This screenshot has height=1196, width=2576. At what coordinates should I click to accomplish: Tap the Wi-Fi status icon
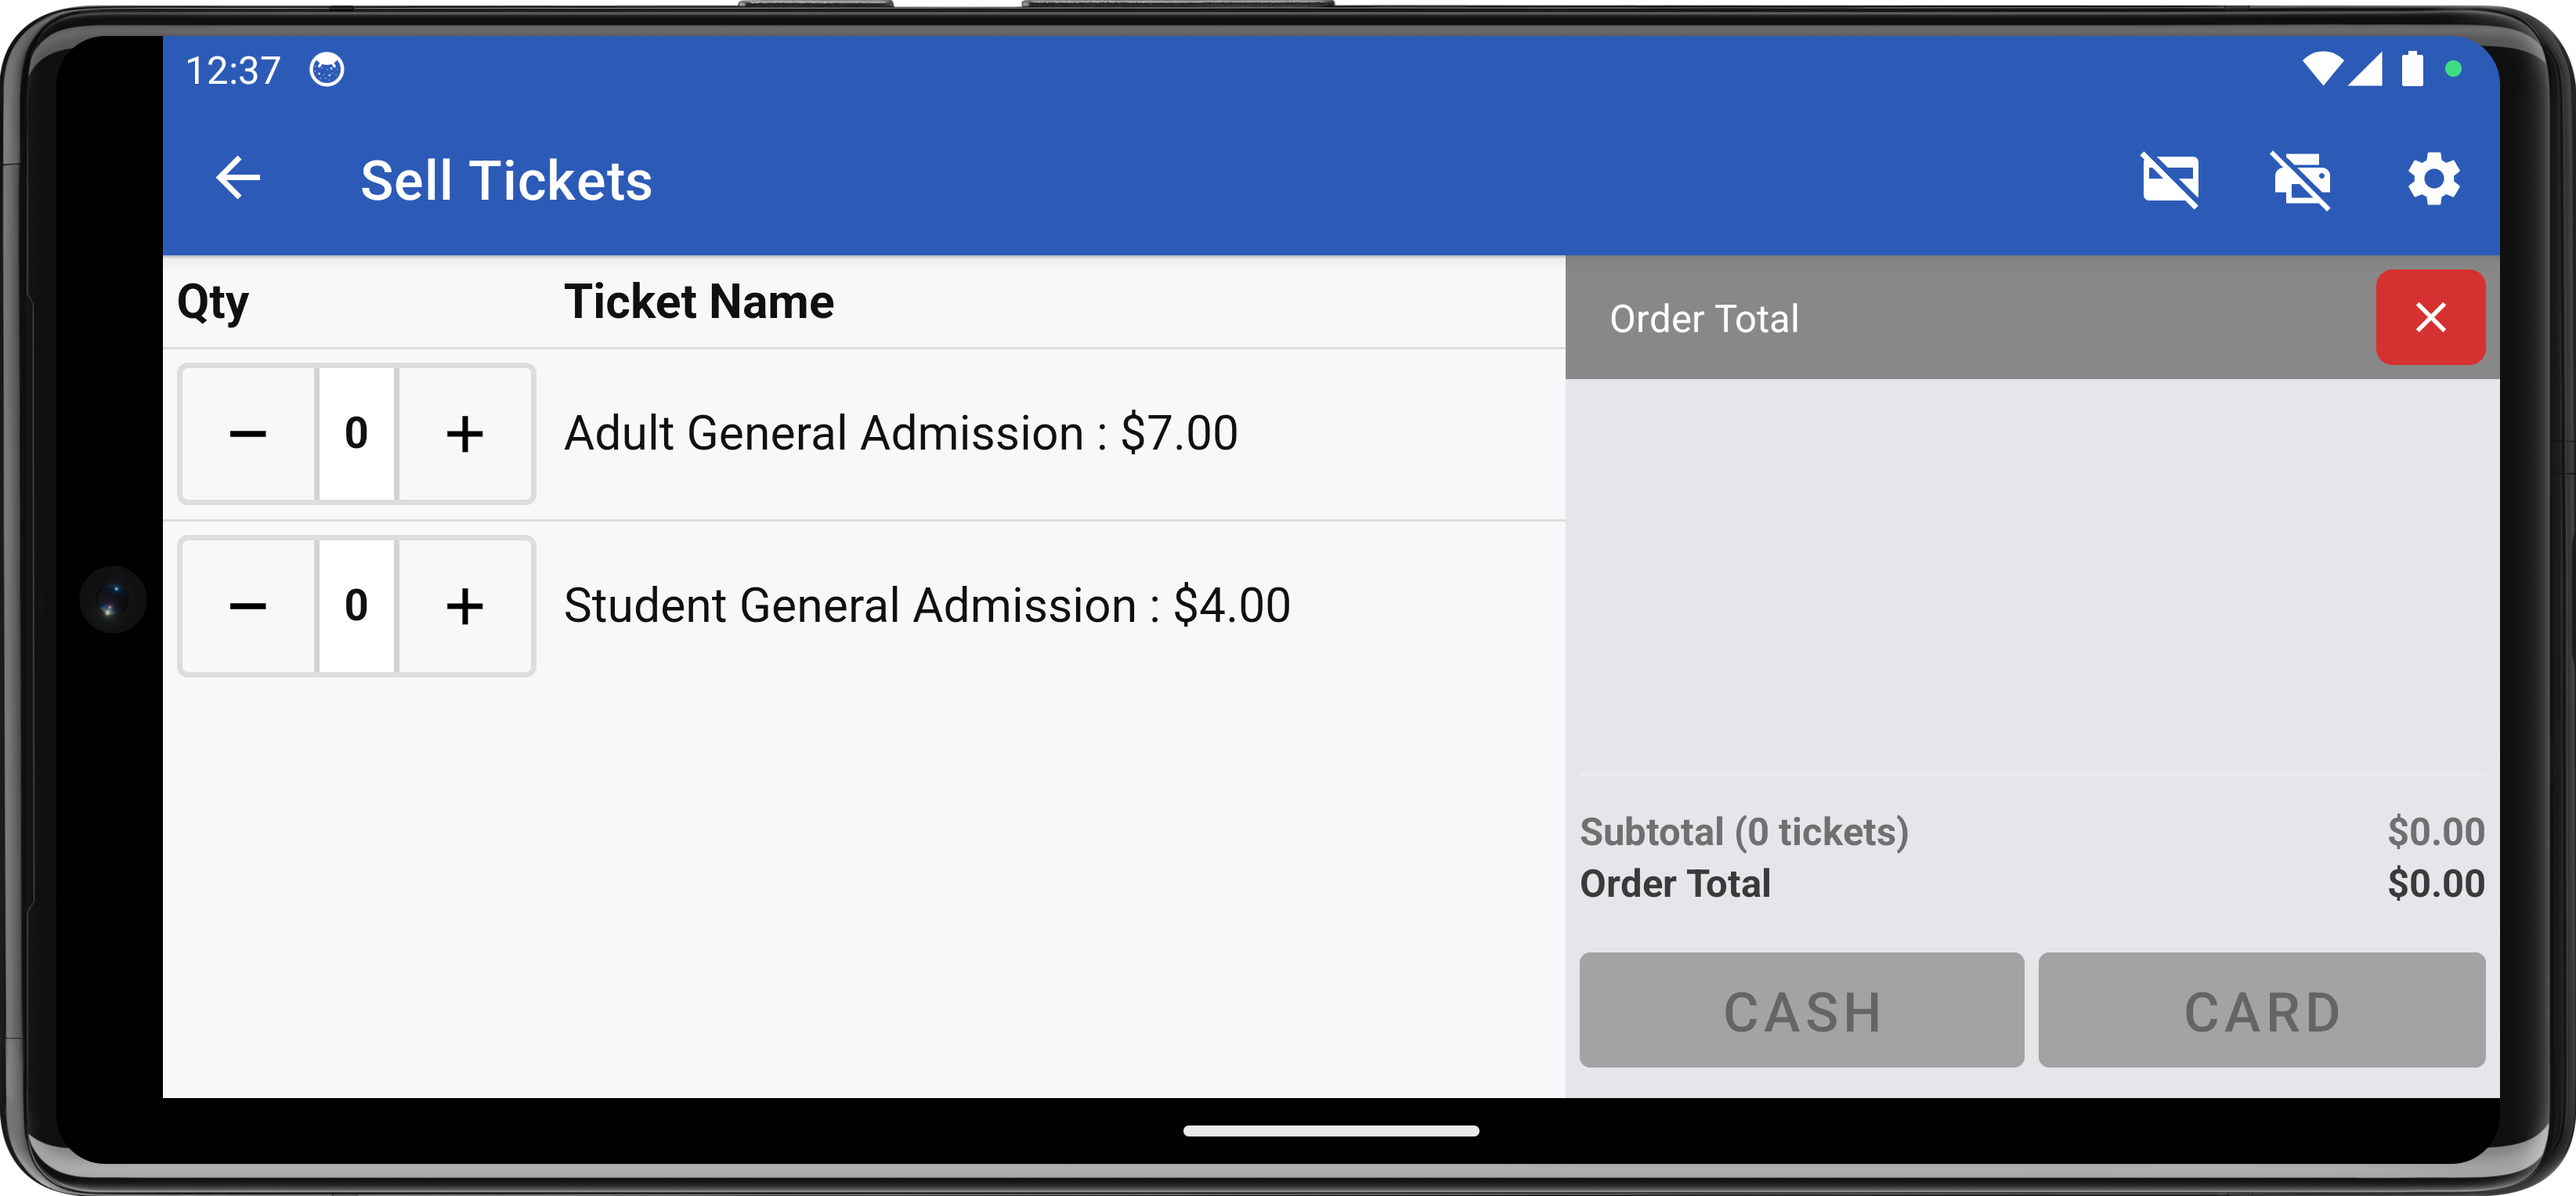click(2321, 69)
